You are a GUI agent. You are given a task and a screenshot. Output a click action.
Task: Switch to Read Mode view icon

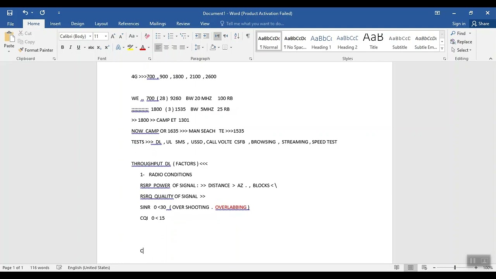point(397,267)
